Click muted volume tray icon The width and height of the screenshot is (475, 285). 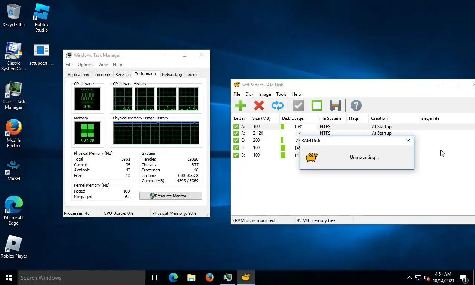tap(427, 278)
